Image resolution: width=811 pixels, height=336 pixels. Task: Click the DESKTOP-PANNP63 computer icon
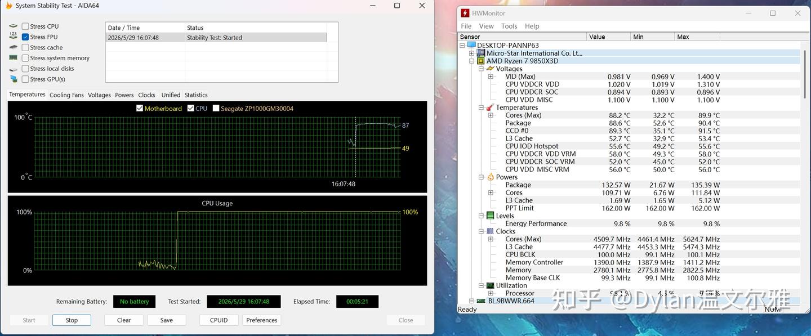tap(472, 46)
